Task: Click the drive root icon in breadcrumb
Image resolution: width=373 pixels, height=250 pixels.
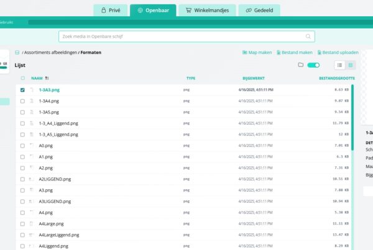Action: (17, 53)
